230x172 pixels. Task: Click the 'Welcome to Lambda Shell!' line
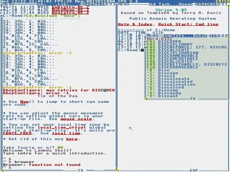[x=37, y=150]
